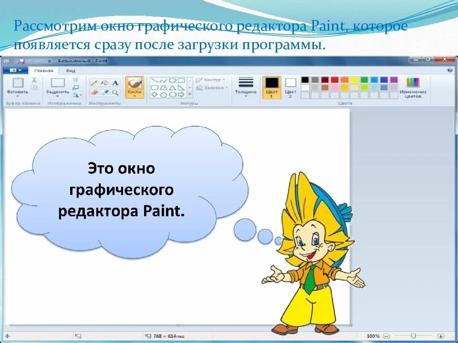
Task: Click the white drawing canvas
Action: [177, 216]
